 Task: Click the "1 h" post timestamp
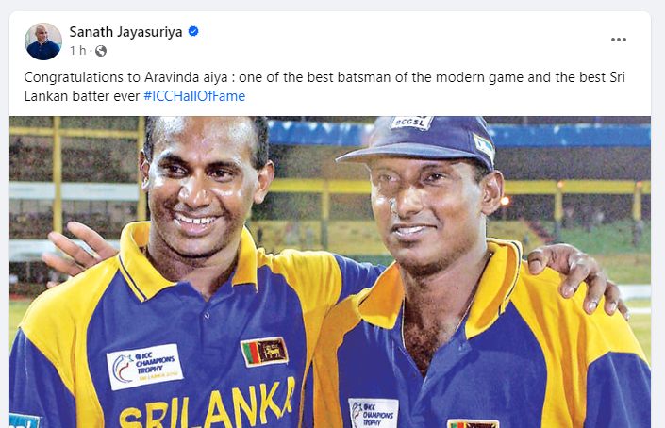coord(77,51)
